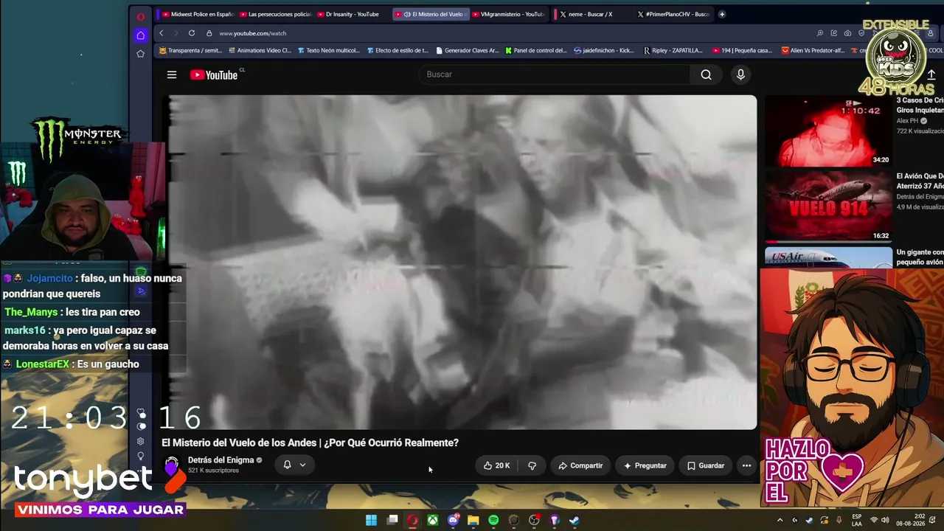The width and height of the screenshot is (944, 531).
Task: Start voice search with the microphone
Action: (x=740, y=74)
